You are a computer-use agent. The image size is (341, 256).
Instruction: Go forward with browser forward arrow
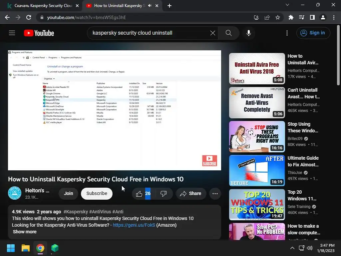(18, 17)
